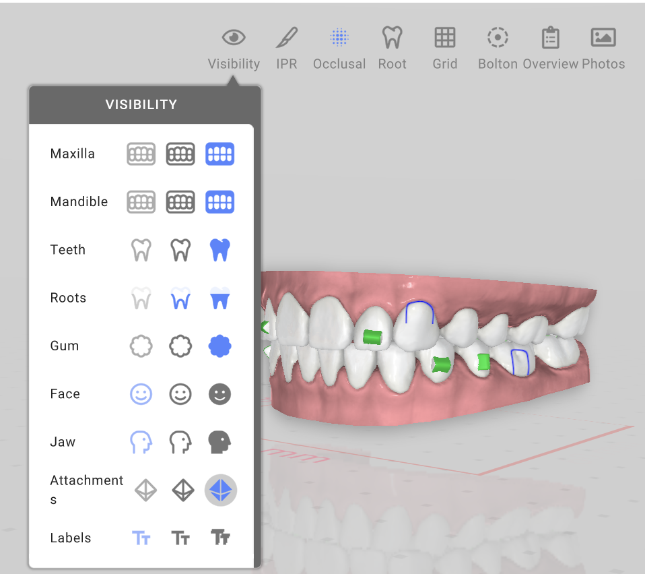Select the blue-outlined lower molar attachment
Screen dimensions: 645x574
coord(520,362)
